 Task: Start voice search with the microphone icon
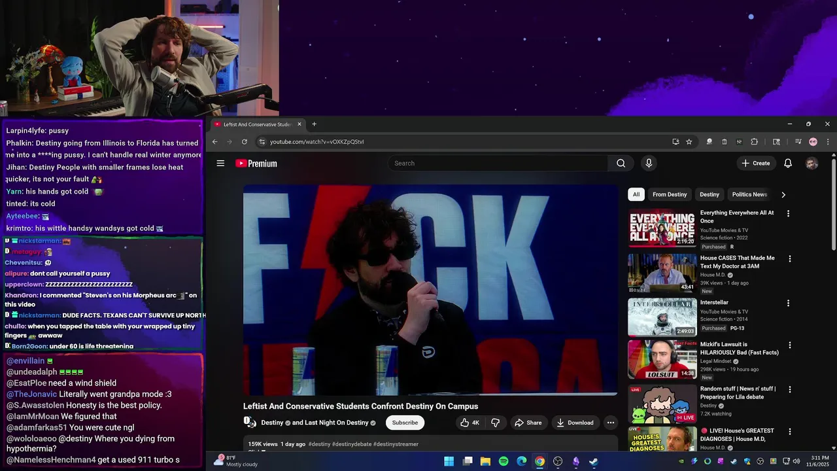(649, 164)
